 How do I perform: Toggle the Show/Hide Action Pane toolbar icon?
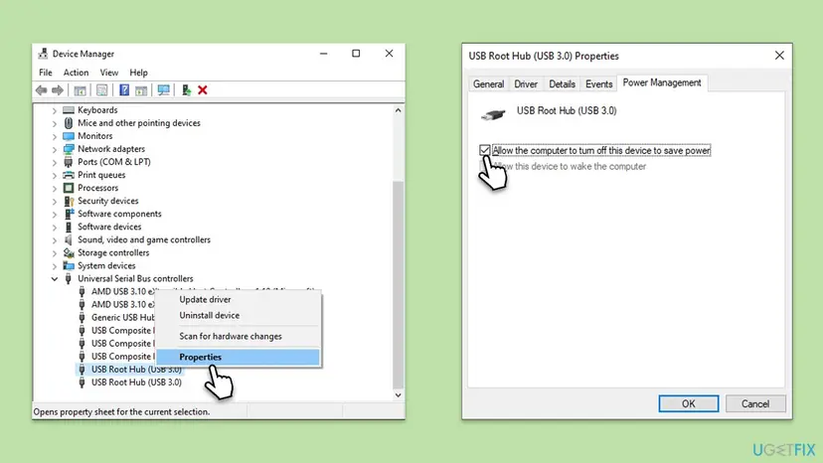pyautogui.click(x=141, y=90)
